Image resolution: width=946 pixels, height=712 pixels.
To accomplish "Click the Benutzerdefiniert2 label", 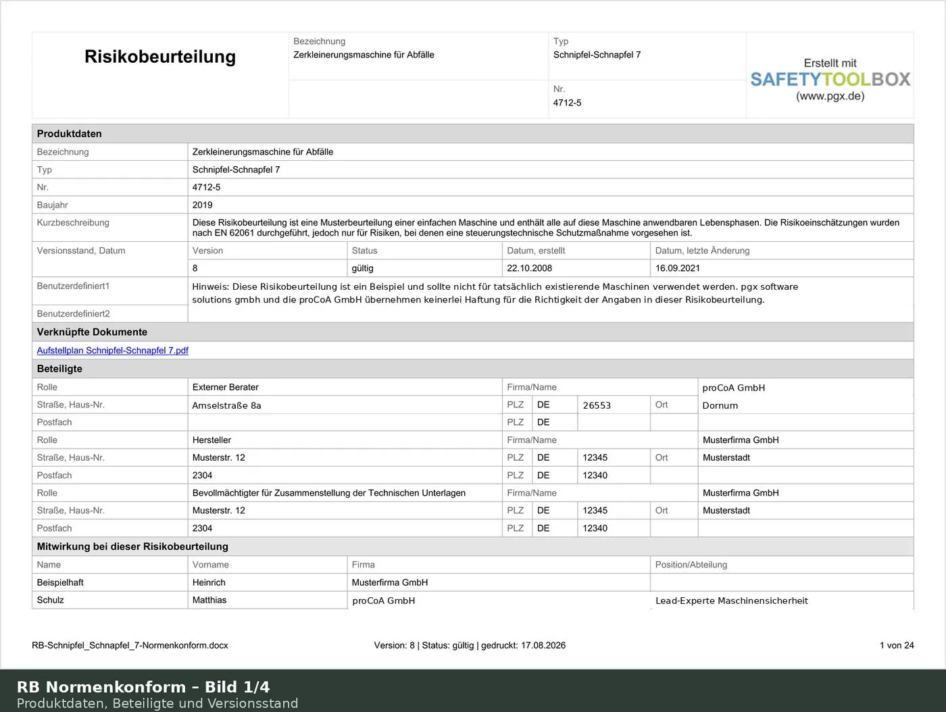I will [x=73, y=314].
